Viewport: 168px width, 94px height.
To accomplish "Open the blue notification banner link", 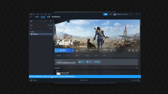I will coord(52,77).
